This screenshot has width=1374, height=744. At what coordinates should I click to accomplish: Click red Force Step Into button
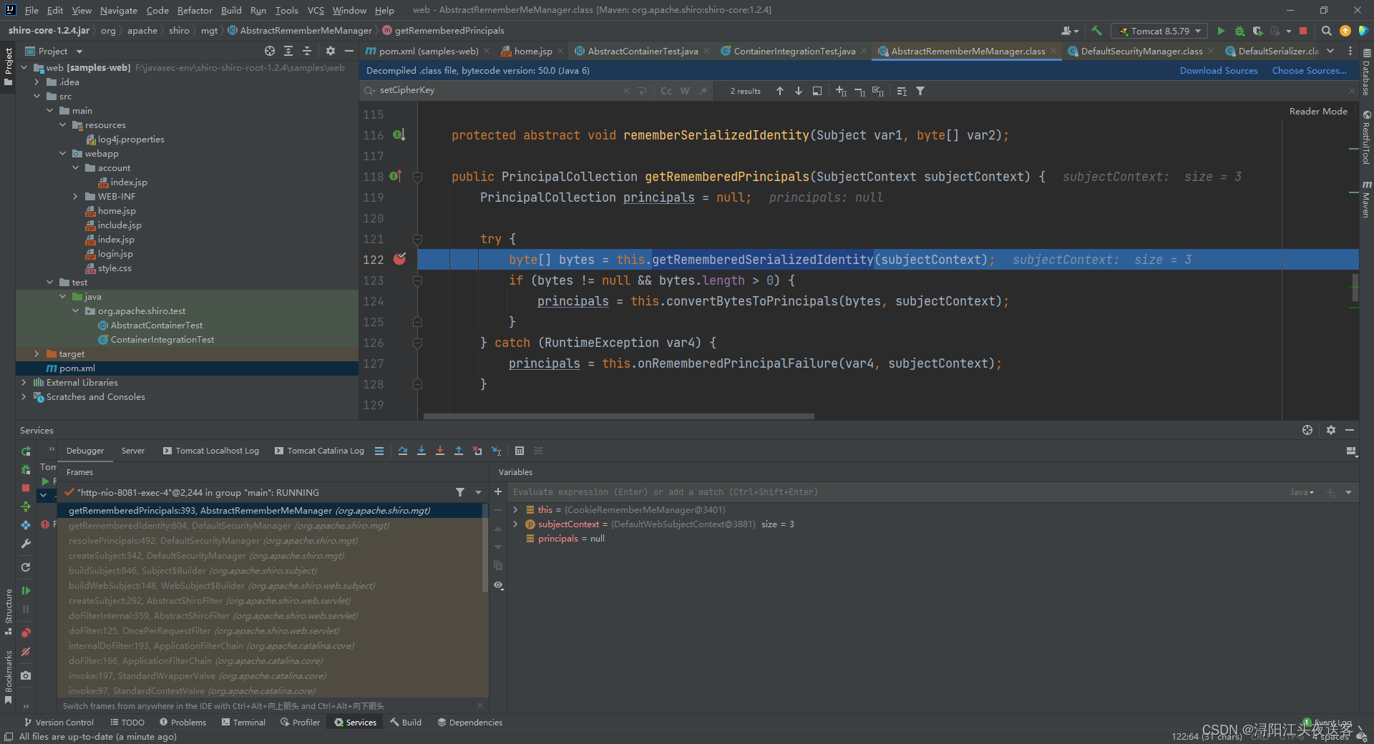click(440, 451)
